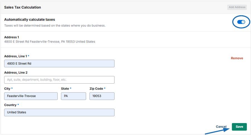Focus the Address, Line 1 field
Image resolution: width=251 pixels, height=135 pixels.
point(59,63)
